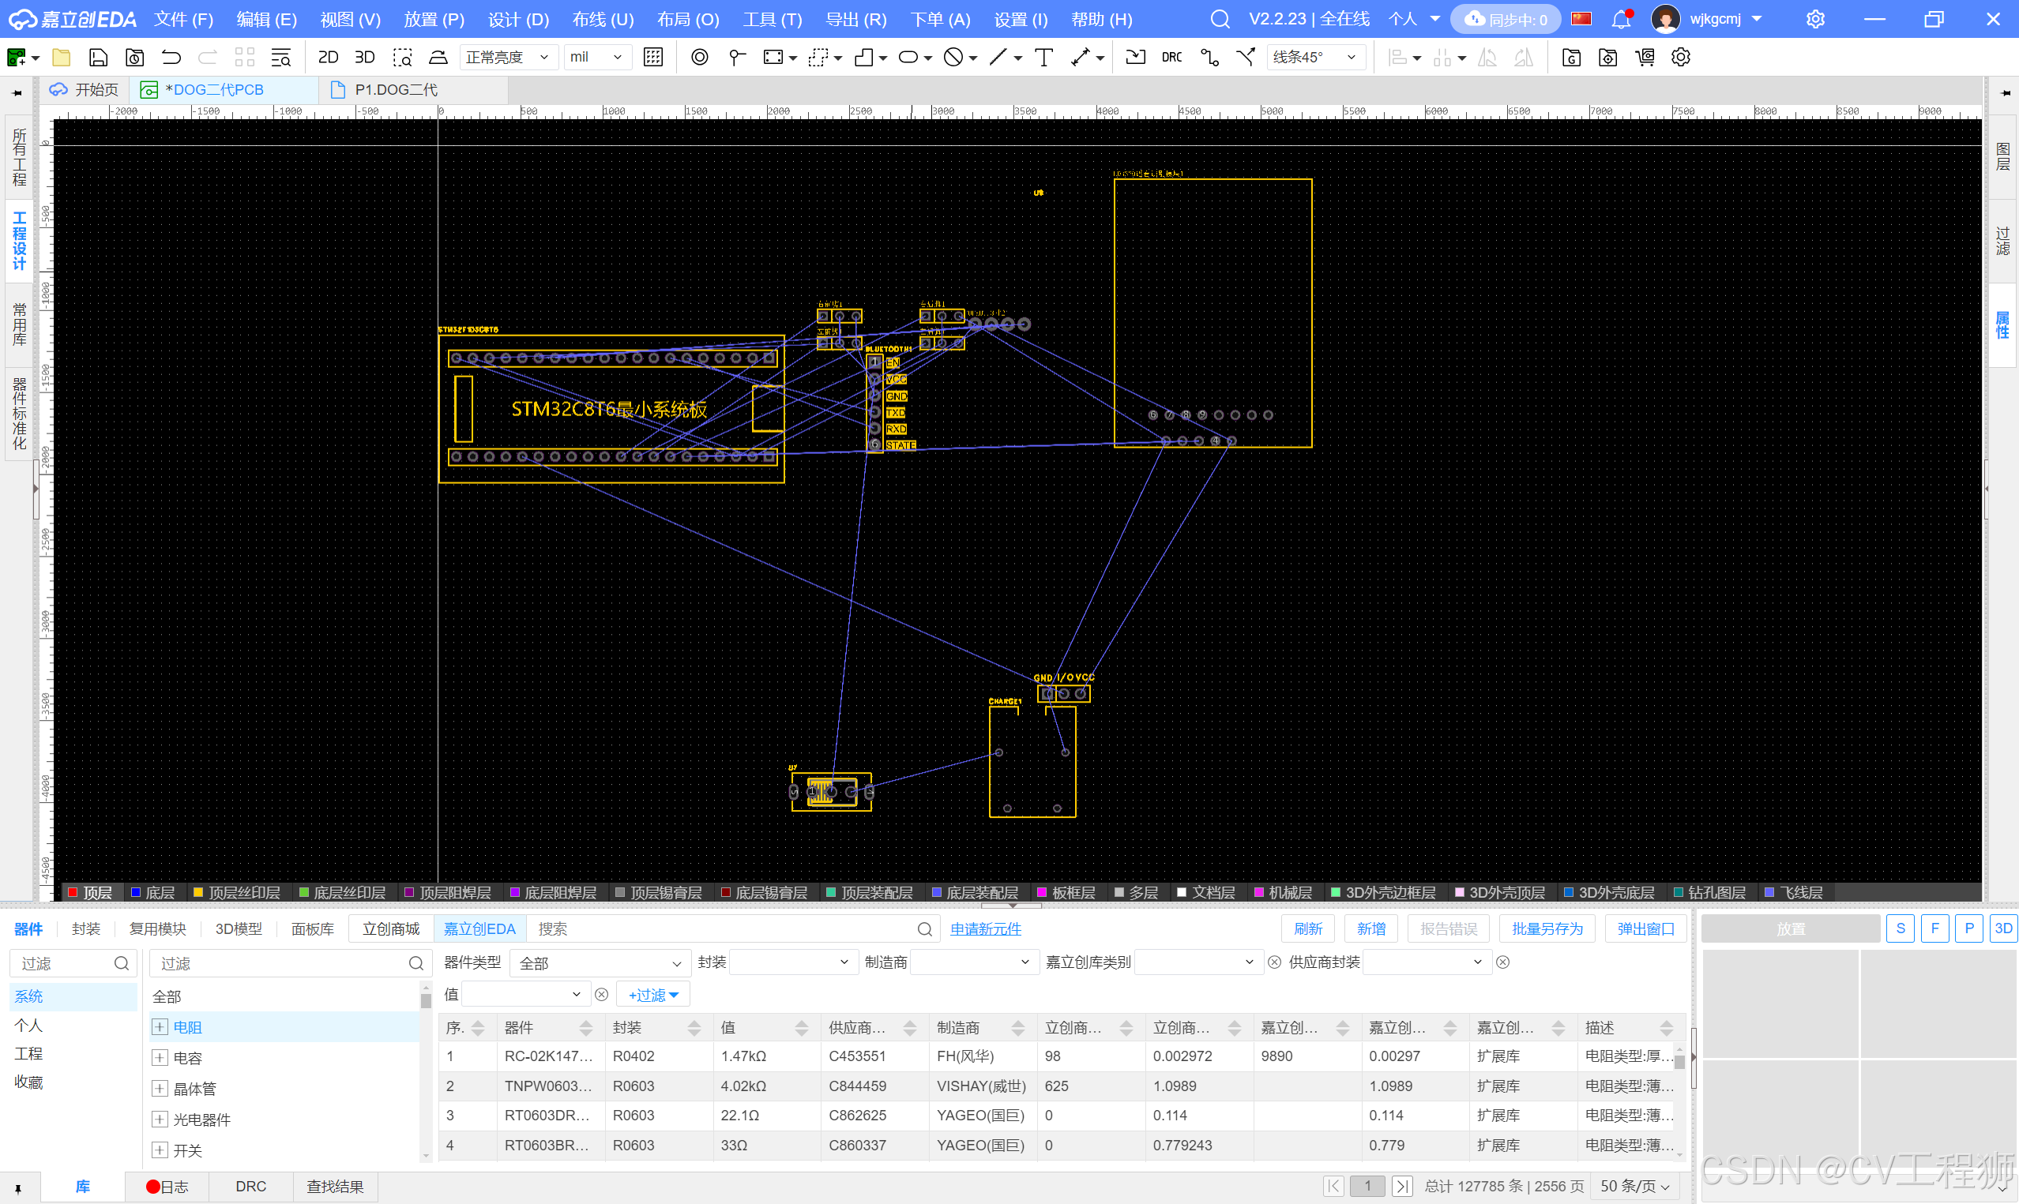
Task: Open the 线条45° routing angle dropdown
Action: 1315,57
